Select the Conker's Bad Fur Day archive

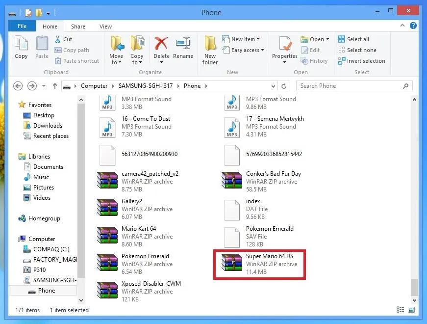click(x=261, y=182)
